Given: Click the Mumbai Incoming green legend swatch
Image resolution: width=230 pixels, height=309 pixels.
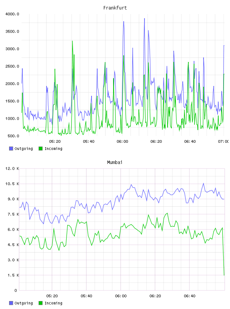Looking at the screenshot, I should click(40, 303).
